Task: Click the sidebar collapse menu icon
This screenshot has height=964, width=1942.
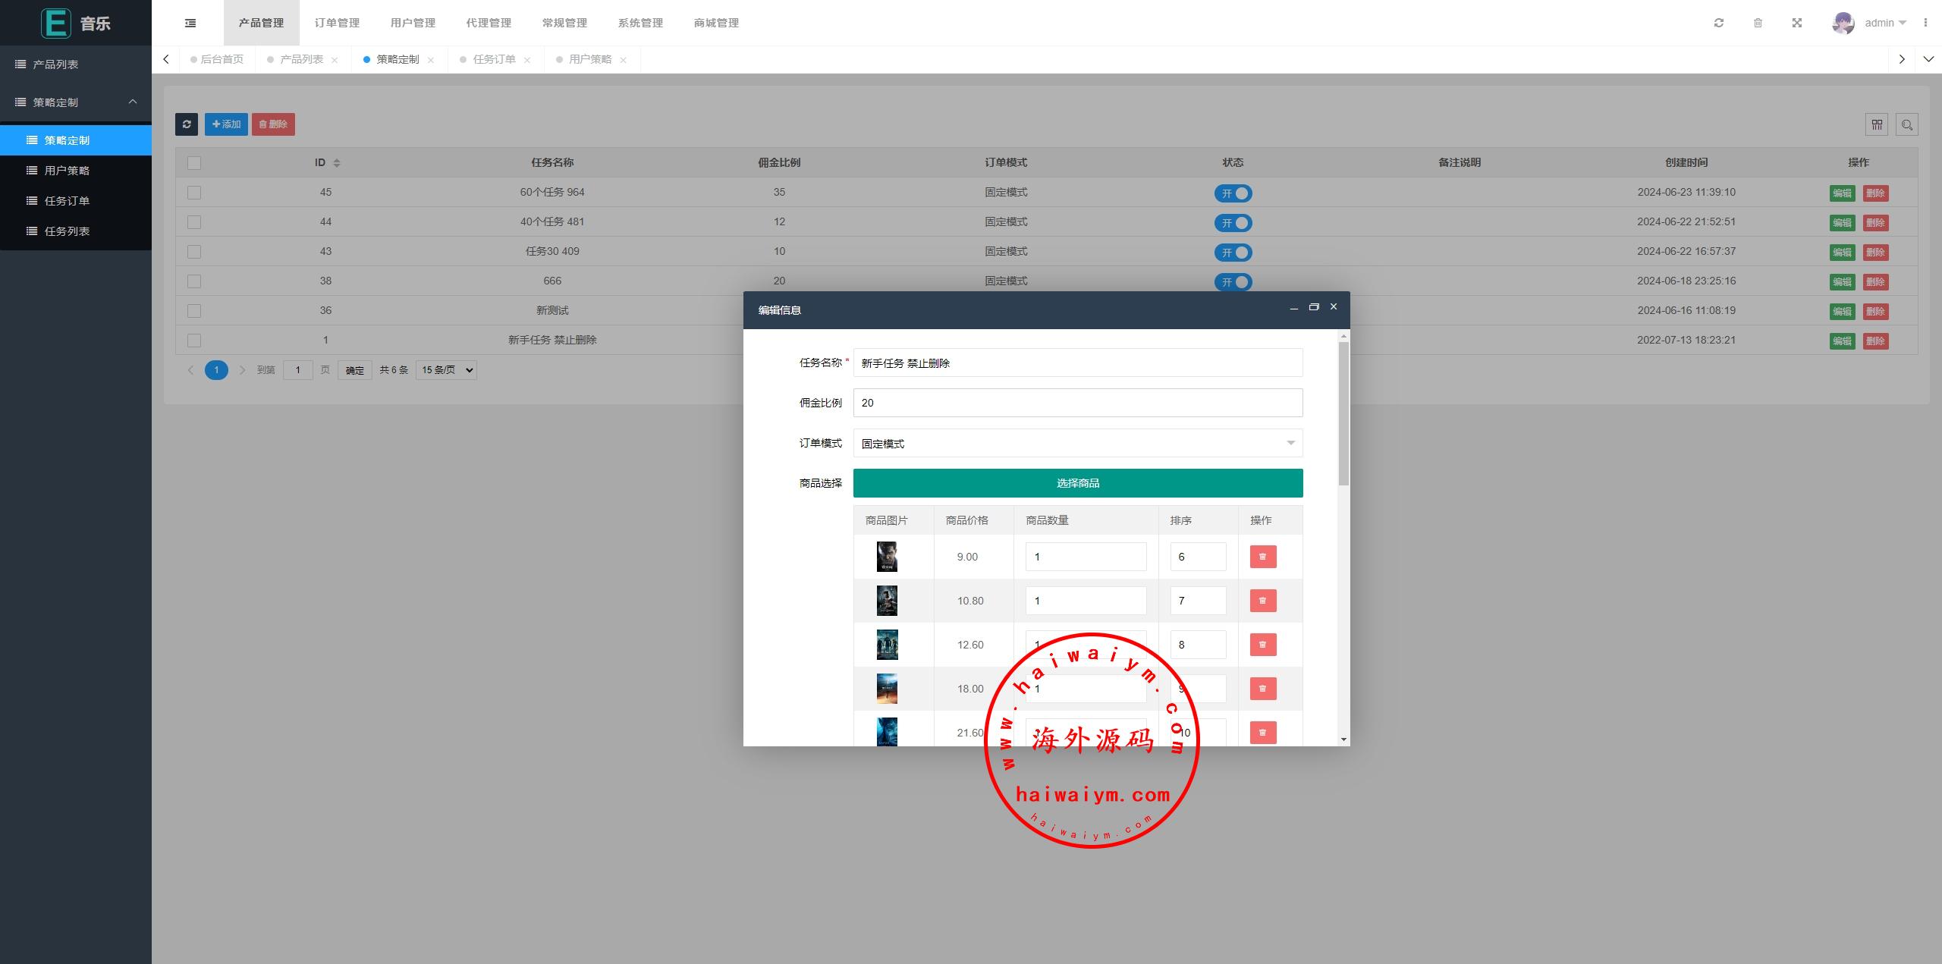Action: (190, 23)
